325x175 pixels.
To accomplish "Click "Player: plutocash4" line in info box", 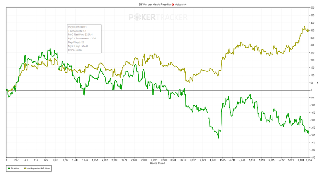I will [78, 27].
